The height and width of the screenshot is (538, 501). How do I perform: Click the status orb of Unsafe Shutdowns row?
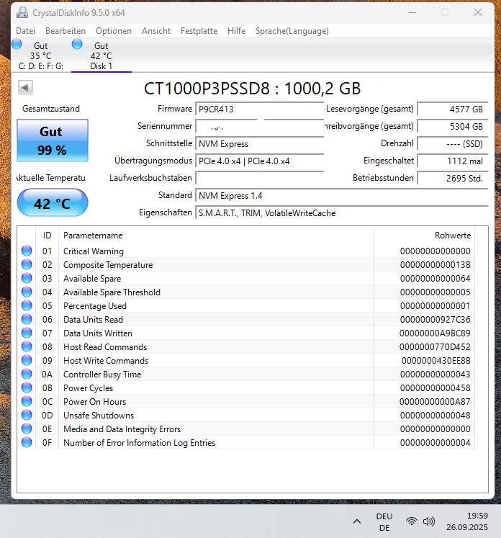pyautogui.click(x=27, y=415)
